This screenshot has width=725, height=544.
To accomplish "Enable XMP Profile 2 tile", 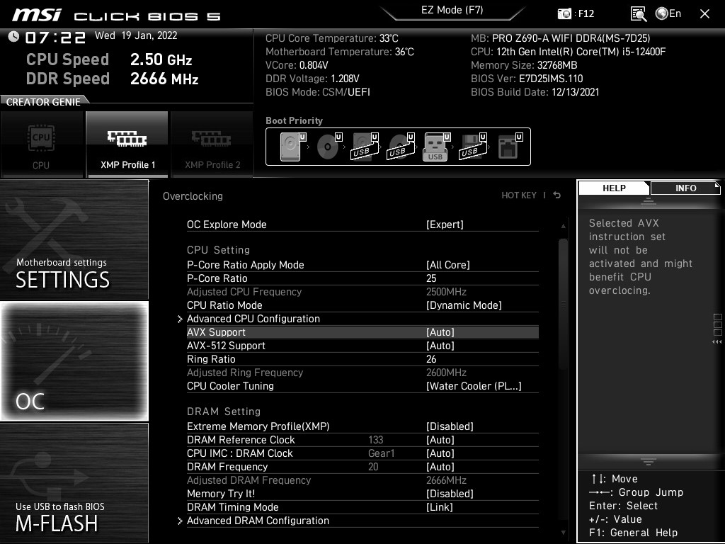I will point(212,144).
